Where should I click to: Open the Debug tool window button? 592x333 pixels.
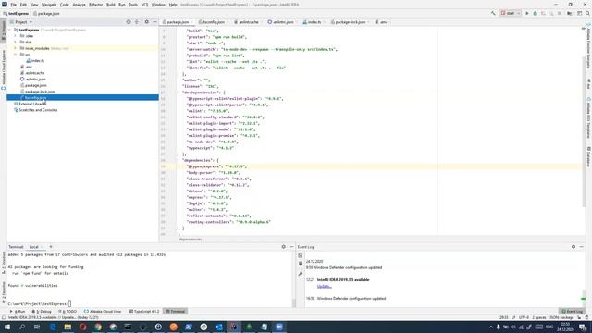pyautogui.click(x=42, y=311)
